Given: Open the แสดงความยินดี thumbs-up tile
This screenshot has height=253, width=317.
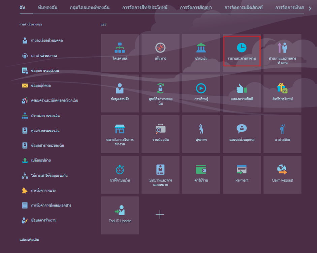Looking at the screenshot, I should point(242,93).
